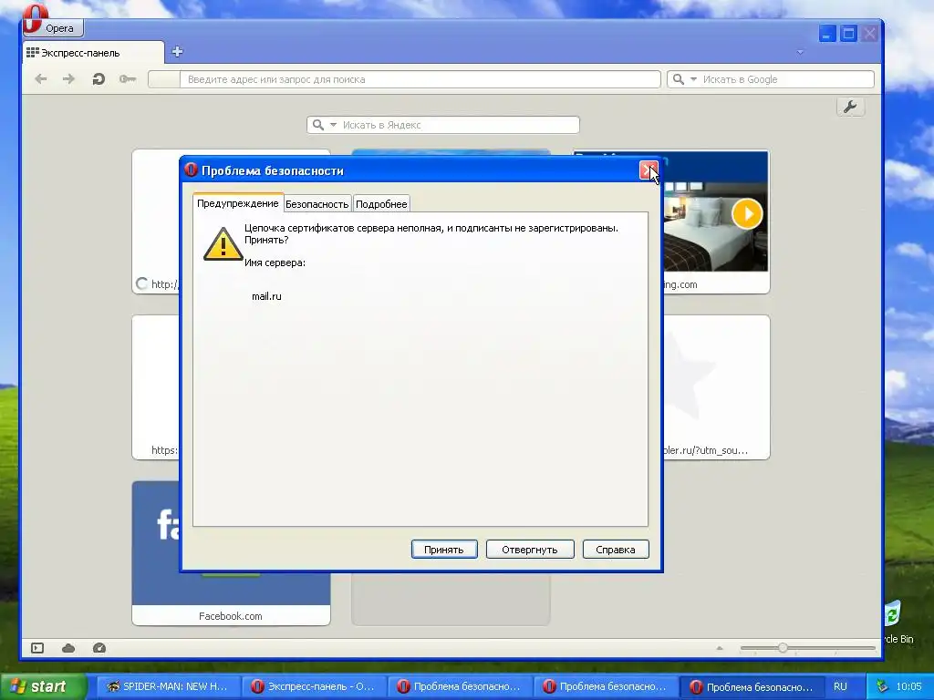Expand the Yandex search engine dropdown arrow
The image size is (934, 700).
pyautogui.click(x=334, y=125)
